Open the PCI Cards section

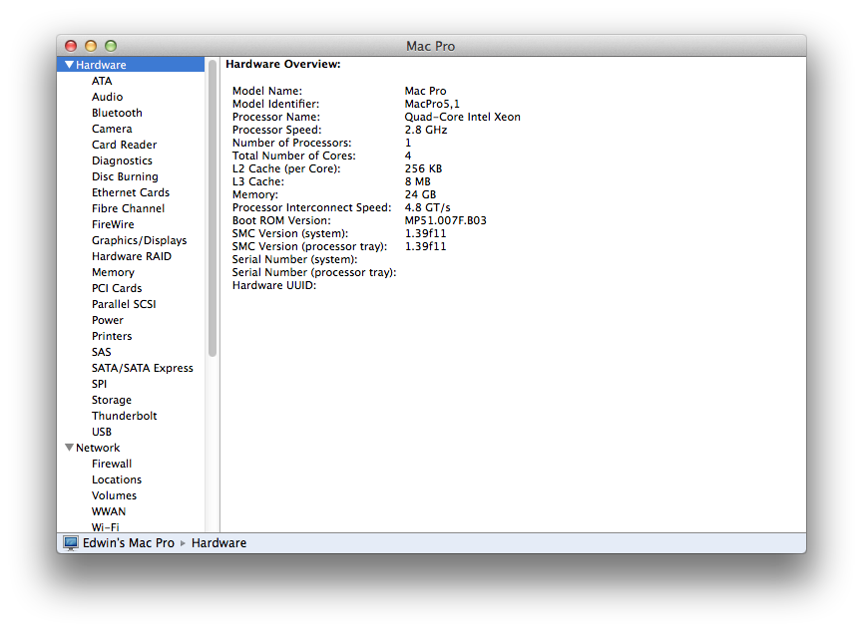(117, 288)
